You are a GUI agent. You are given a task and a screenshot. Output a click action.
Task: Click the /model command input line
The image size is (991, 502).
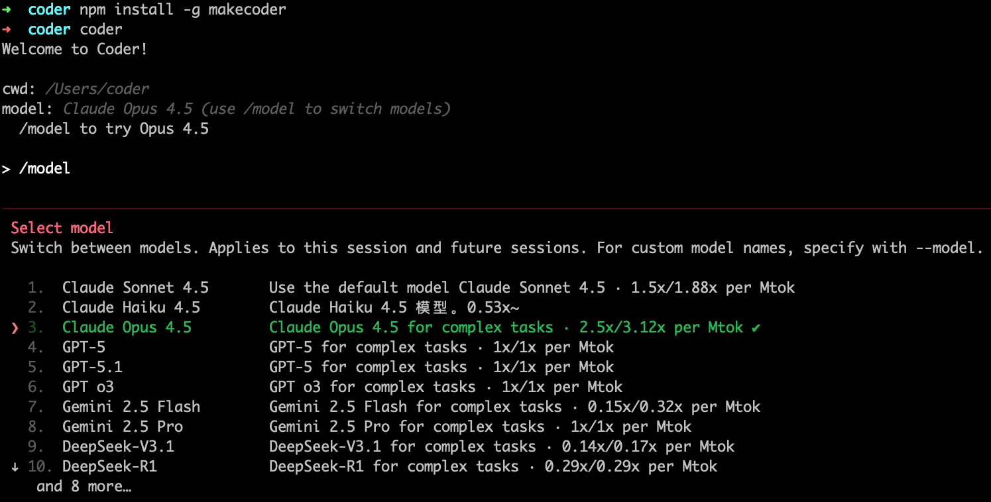pyautogui.click(x=44, y=169)
